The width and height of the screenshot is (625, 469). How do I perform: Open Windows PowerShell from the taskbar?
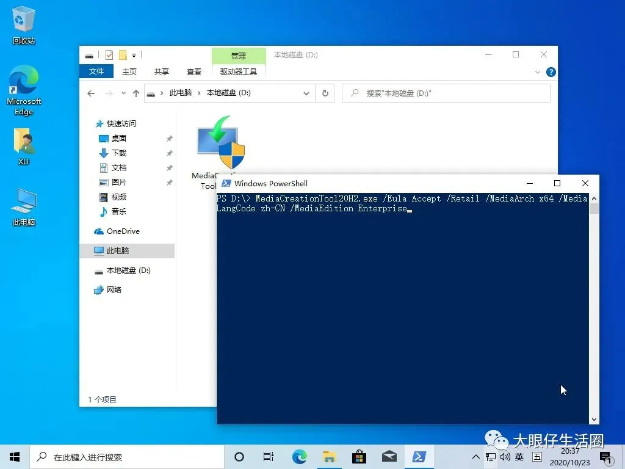point(419,456)
